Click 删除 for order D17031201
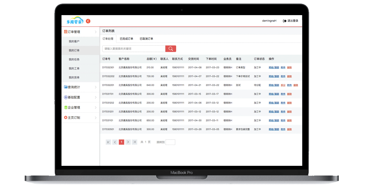This screenshot has width=376, height=191. [x=289, y=112]
